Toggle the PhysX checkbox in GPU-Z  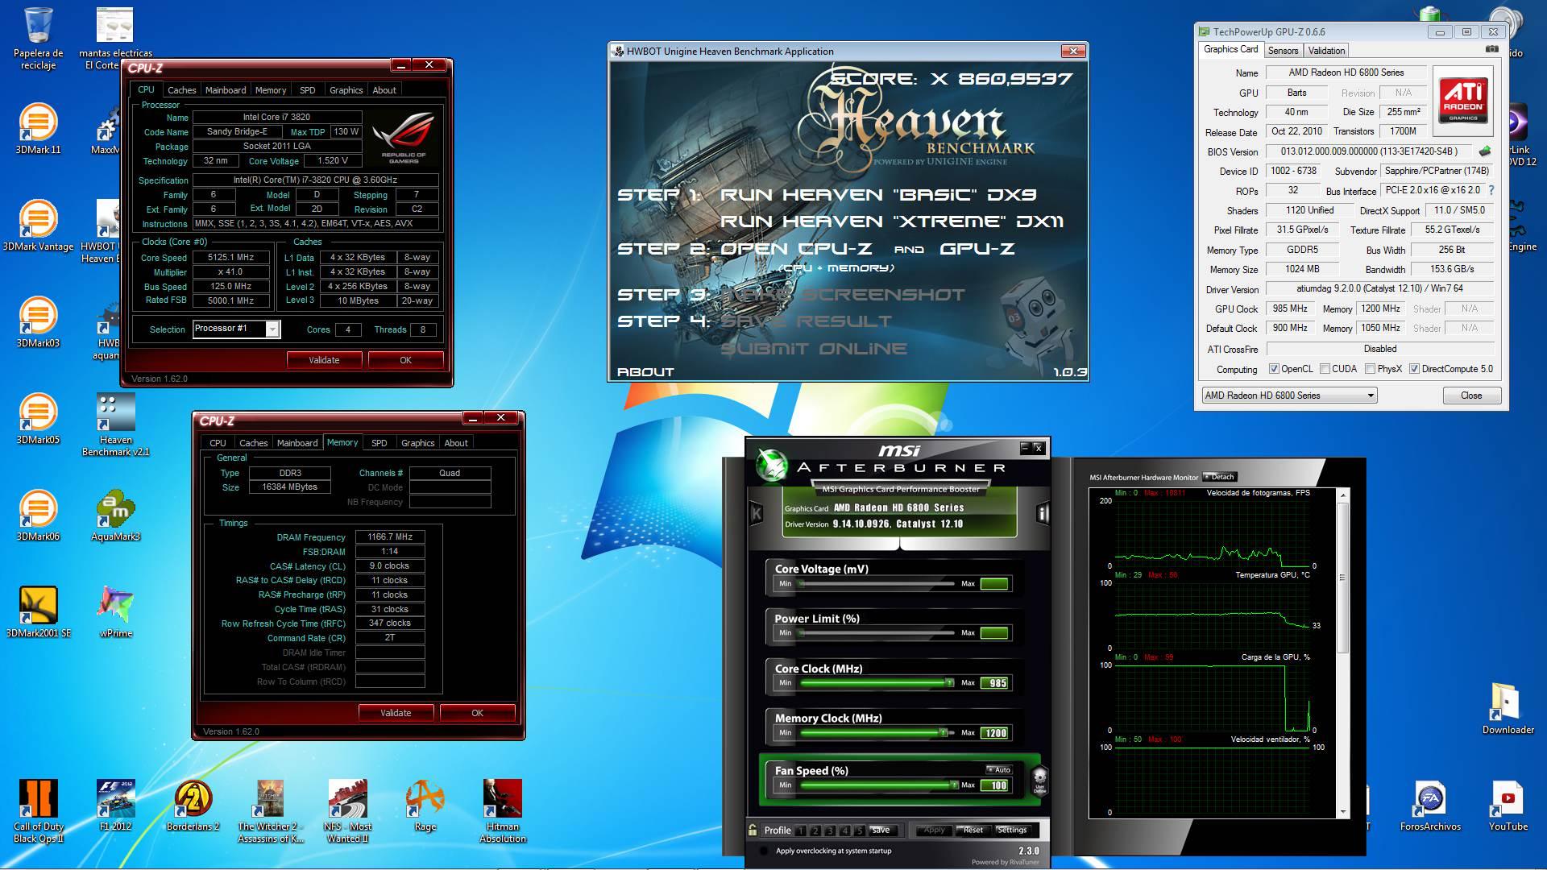coord(1370,369)
